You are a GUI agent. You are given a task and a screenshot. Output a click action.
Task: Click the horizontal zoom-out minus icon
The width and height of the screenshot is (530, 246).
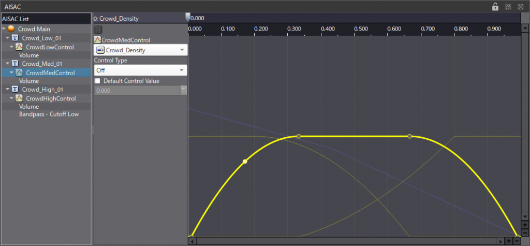click(517, 241)
